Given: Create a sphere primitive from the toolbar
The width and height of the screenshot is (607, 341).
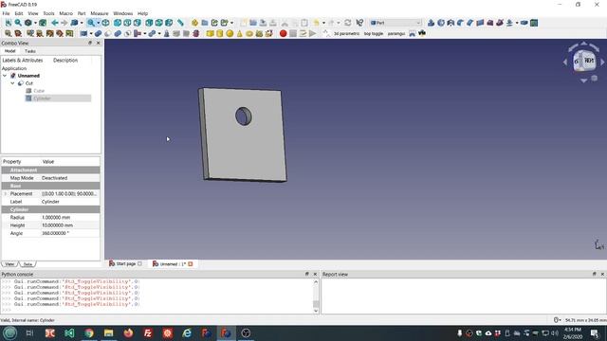Looking at the screenshot, I should point(230,34).
